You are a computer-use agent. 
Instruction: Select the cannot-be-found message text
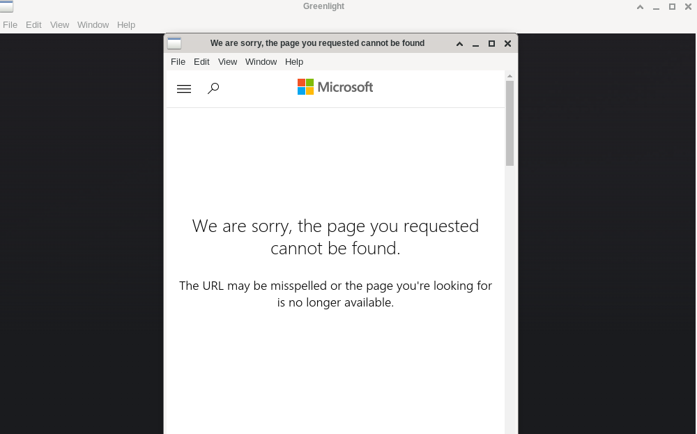[x=335, y=236]
